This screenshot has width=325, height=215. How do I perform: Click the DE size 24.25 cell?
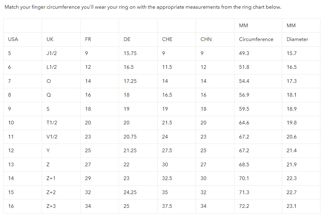tap(130, 192)
